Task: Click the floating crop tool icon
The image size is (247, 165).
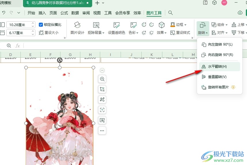Action: pos(102,89)
